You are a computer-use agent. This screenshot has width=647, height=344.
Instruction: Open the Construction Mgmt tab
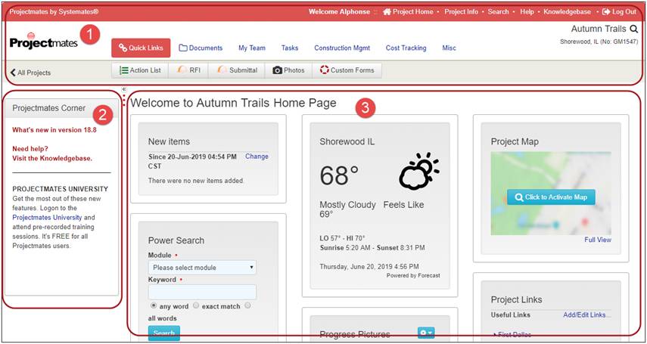point(342,48)
